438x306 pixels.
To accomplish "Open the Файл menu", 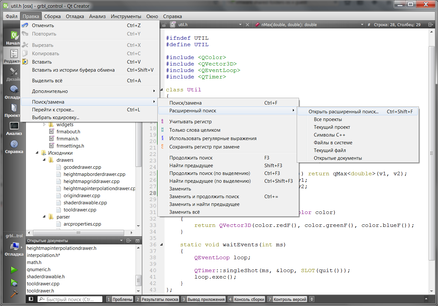I will point(12,16).
